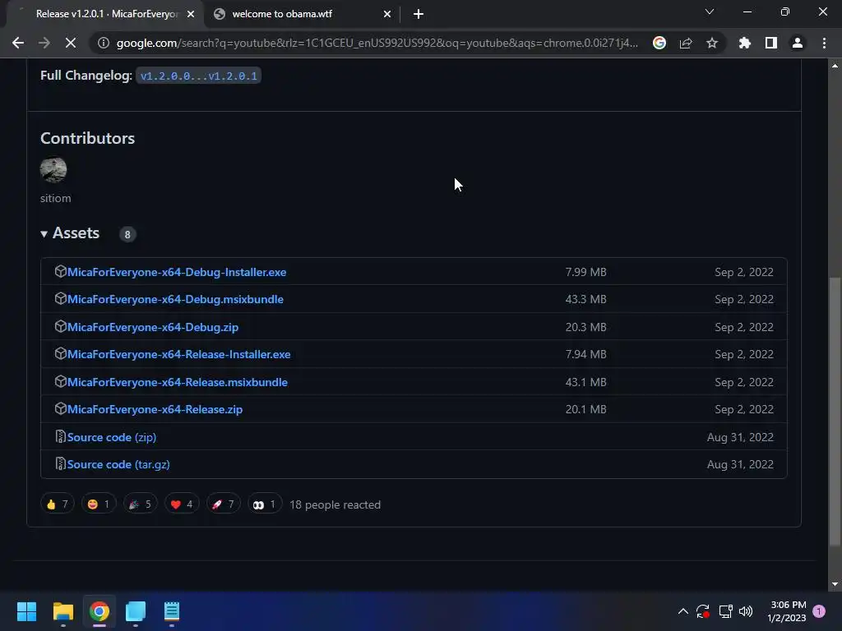
Task: Open the volume speaker tray icon
Action: tap(746, 611)
